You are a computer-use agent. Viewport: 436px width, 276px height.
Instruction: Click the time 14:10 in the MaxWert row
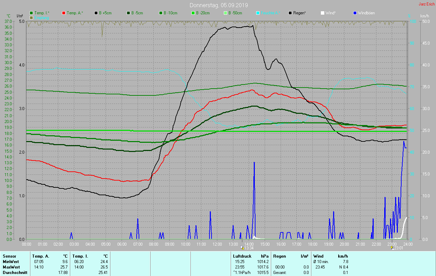38,267
